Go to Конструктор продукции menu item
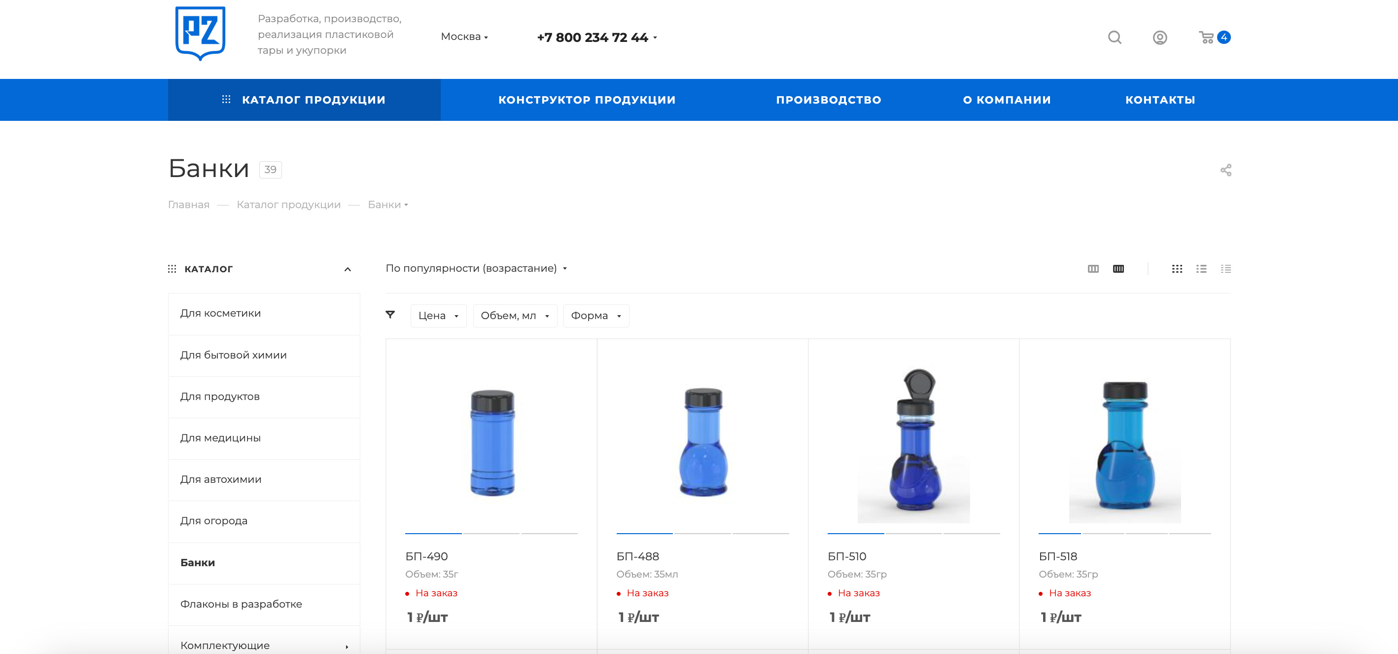1398x654 pixels. [587, 100]
